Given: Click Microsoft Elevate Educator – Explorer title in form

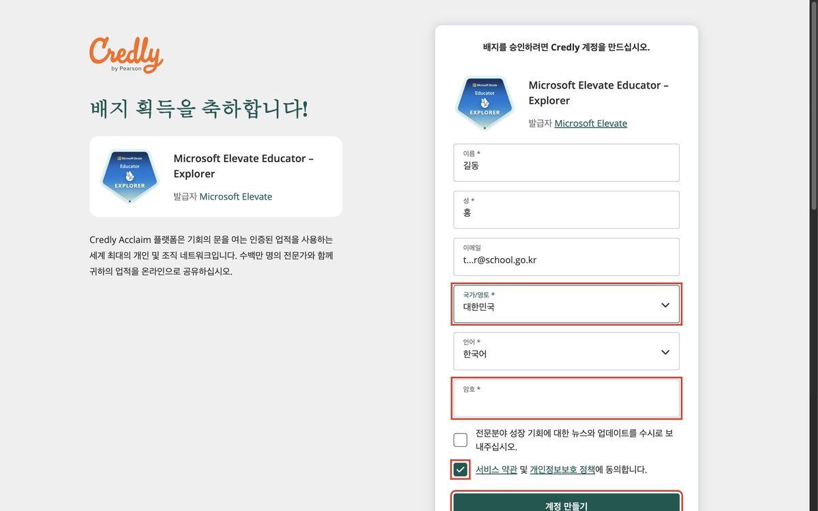Looking at the screenshot, I should click(x=599, y=93).
